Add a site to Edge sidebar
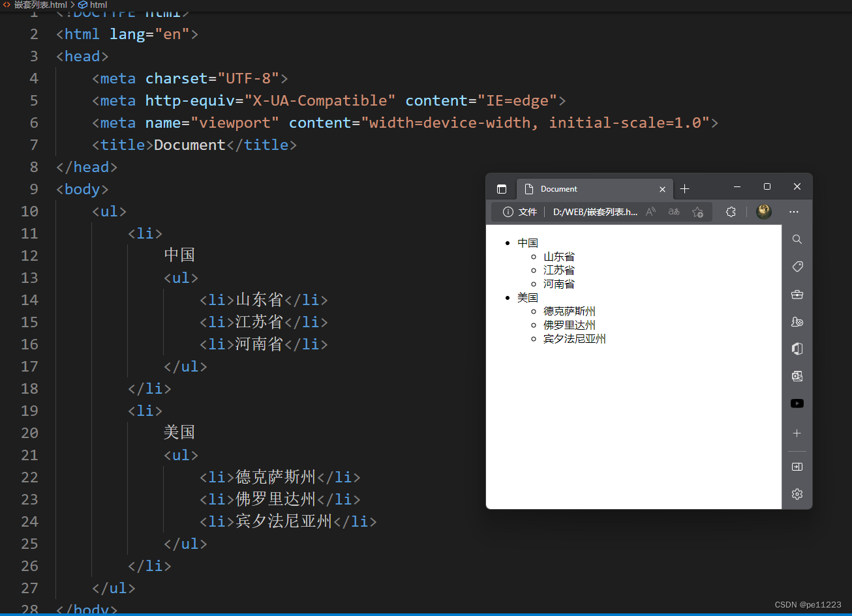The width and height of the screenshot is (852, 616). pyautogui.click(x=797, y=433)
